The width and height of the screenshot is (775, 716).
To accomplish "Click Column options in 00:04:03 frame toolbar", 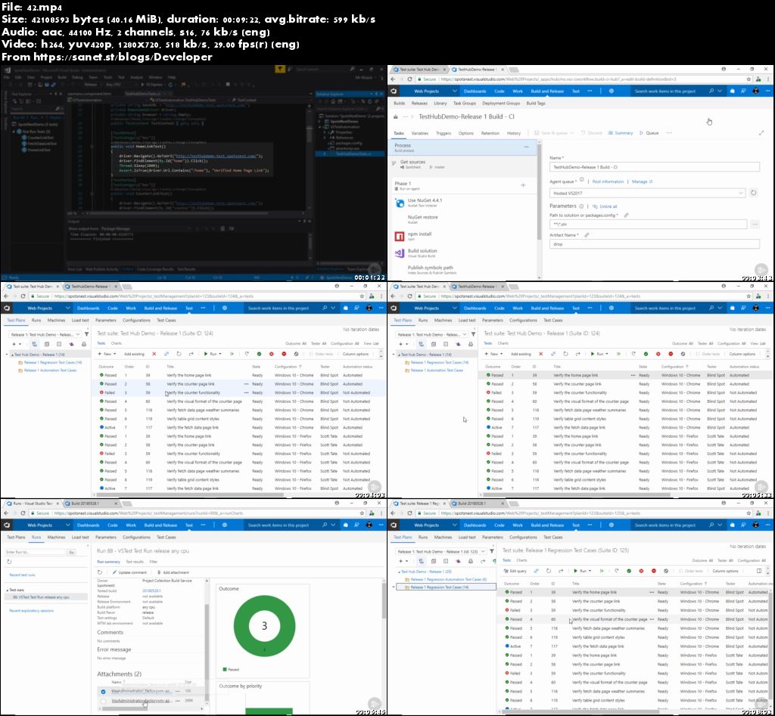I will tap(356, 354).
